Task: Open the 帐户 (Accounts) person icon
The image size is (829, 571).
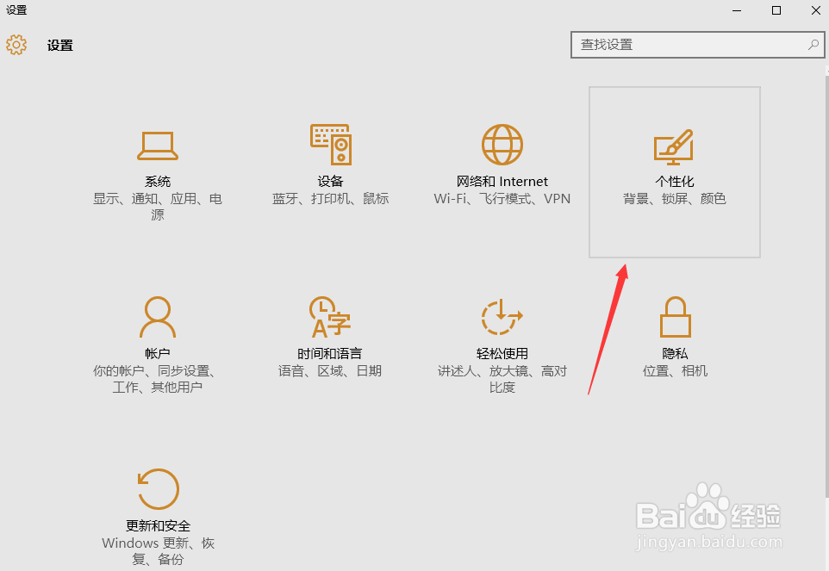Action: tap(157, 317)
